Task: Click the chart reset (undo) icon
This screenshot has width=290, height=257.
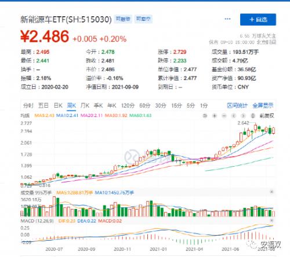Action: point(205,116)
